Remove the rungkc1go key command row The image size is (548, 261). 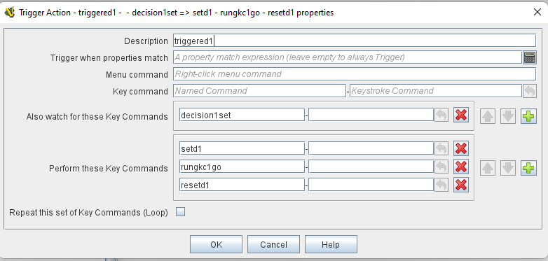click(x=461, y=167)
